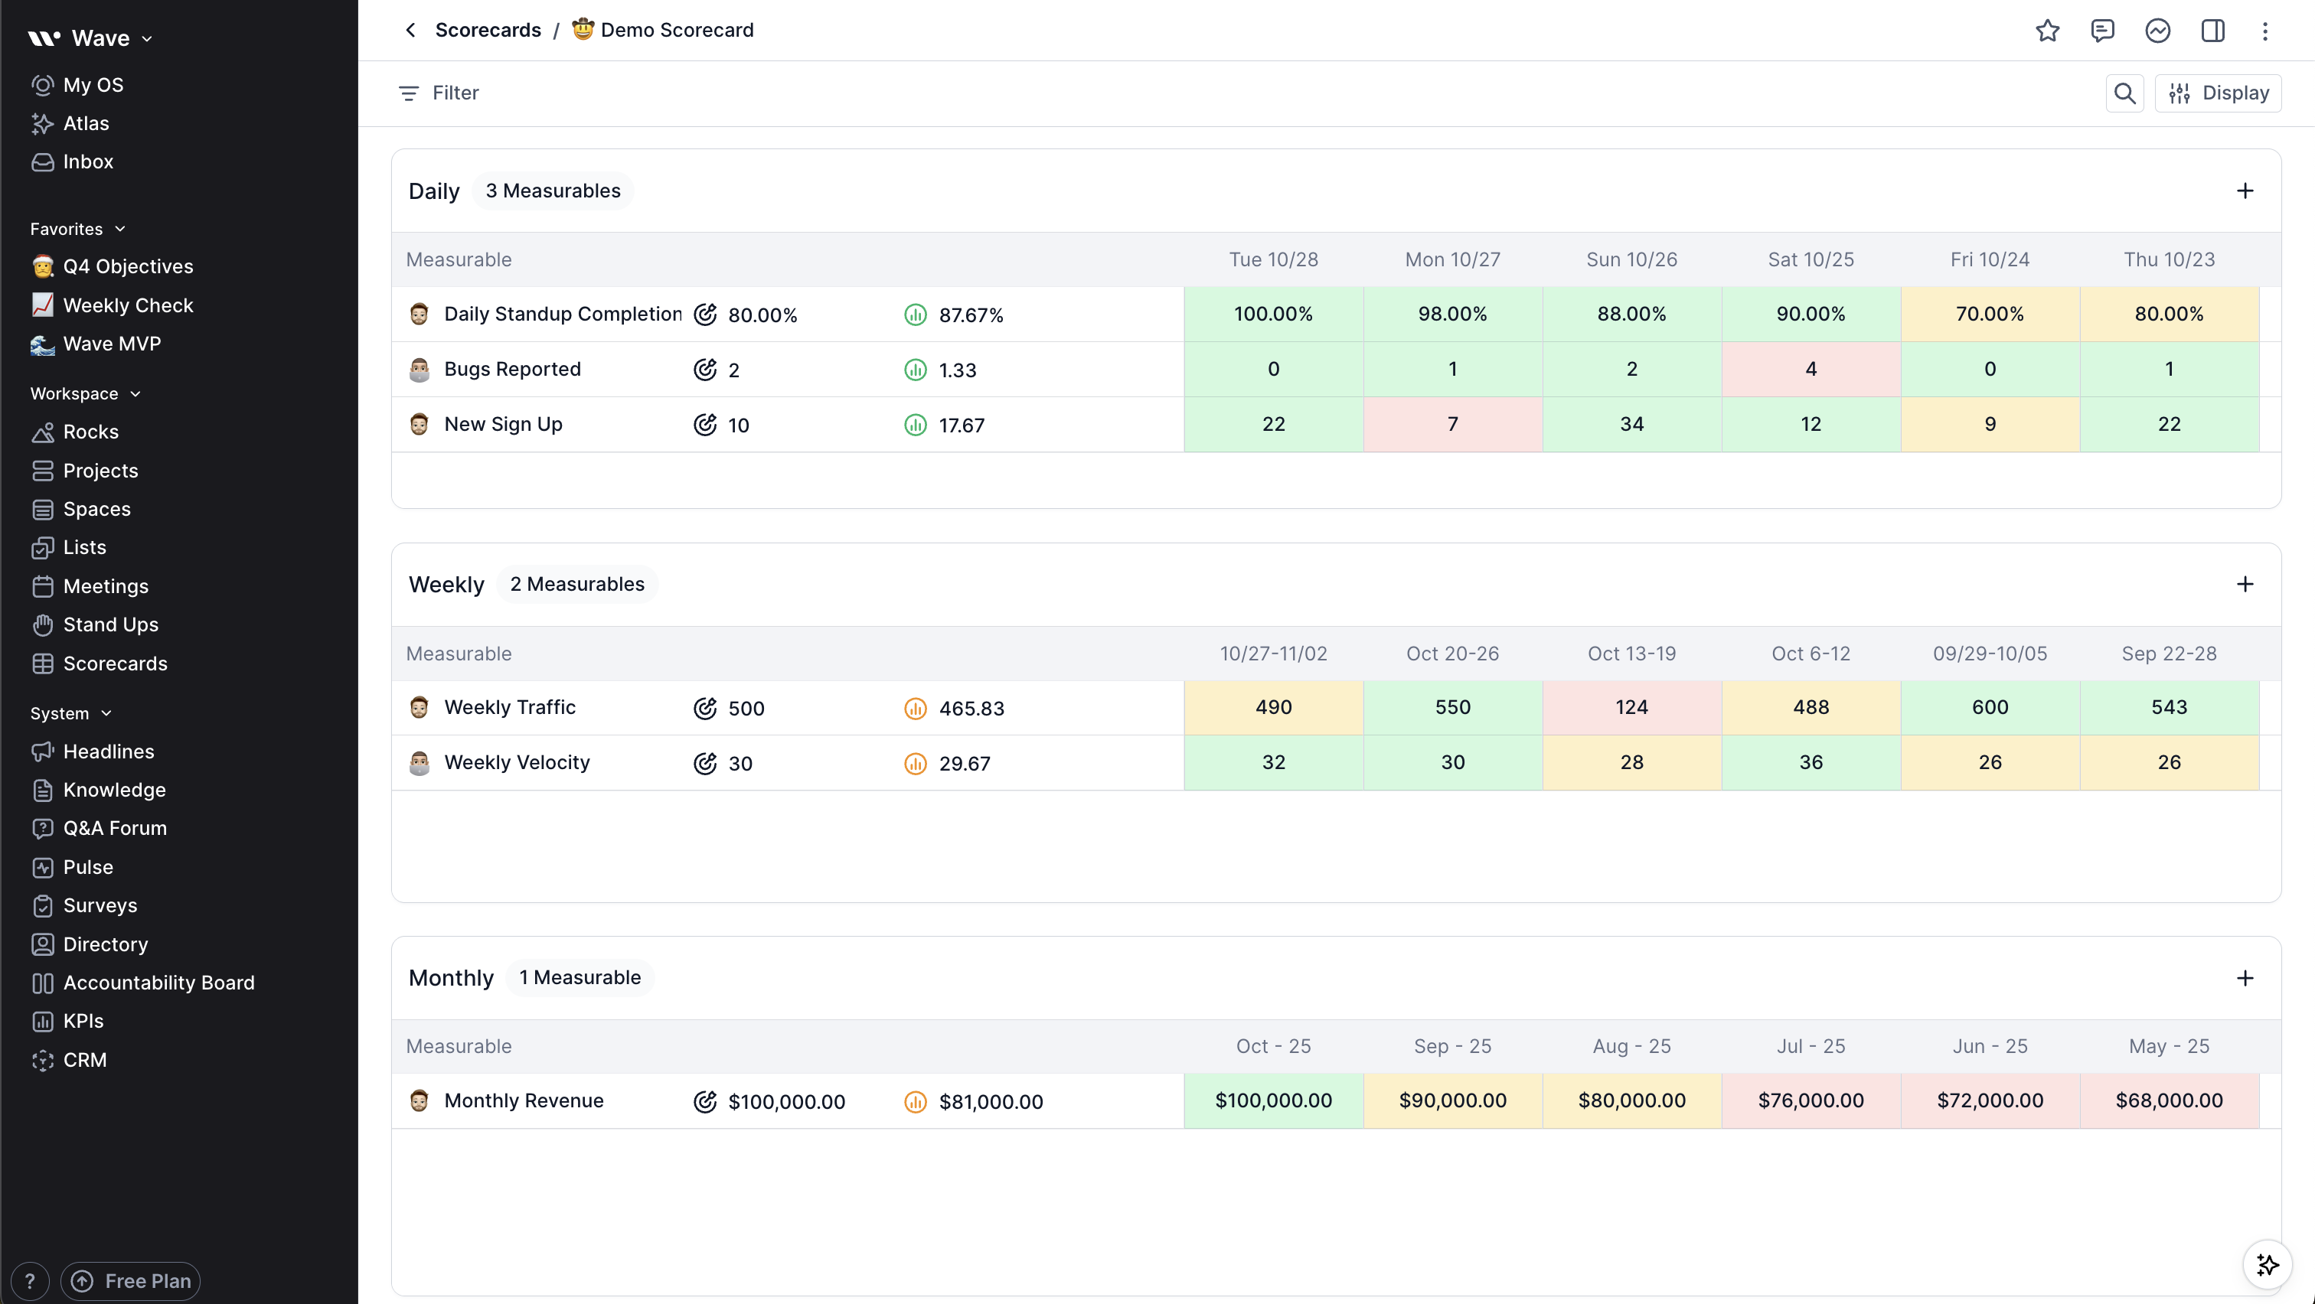
Task: Open the KPIs section in sidebar
Action: [82, 1020]
